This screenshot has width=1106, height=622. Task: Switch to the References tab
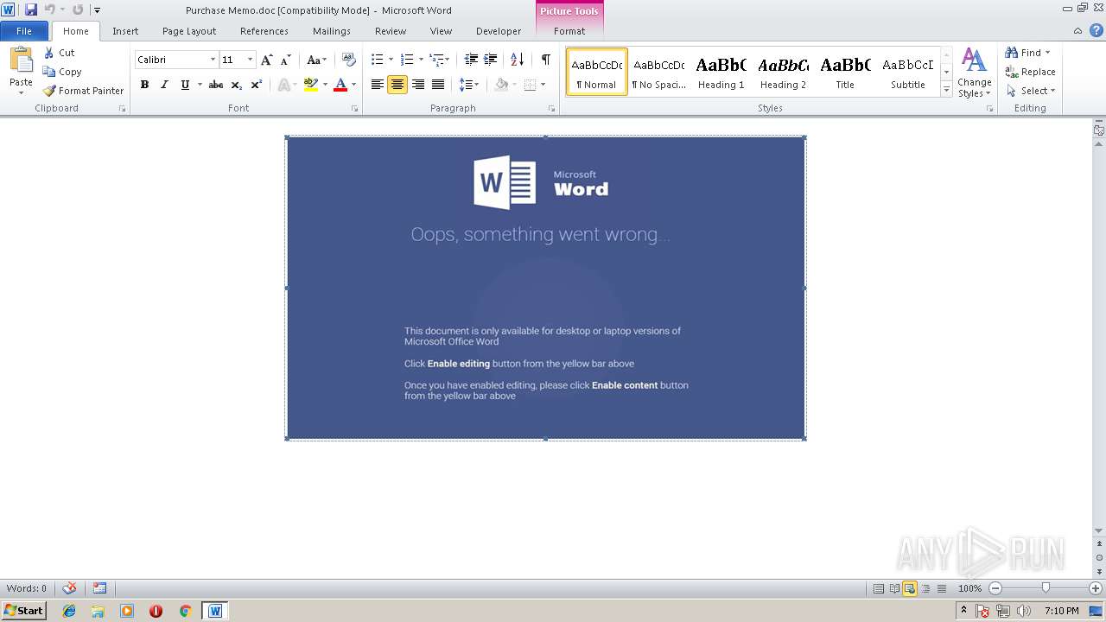click(x=264, y=31)
